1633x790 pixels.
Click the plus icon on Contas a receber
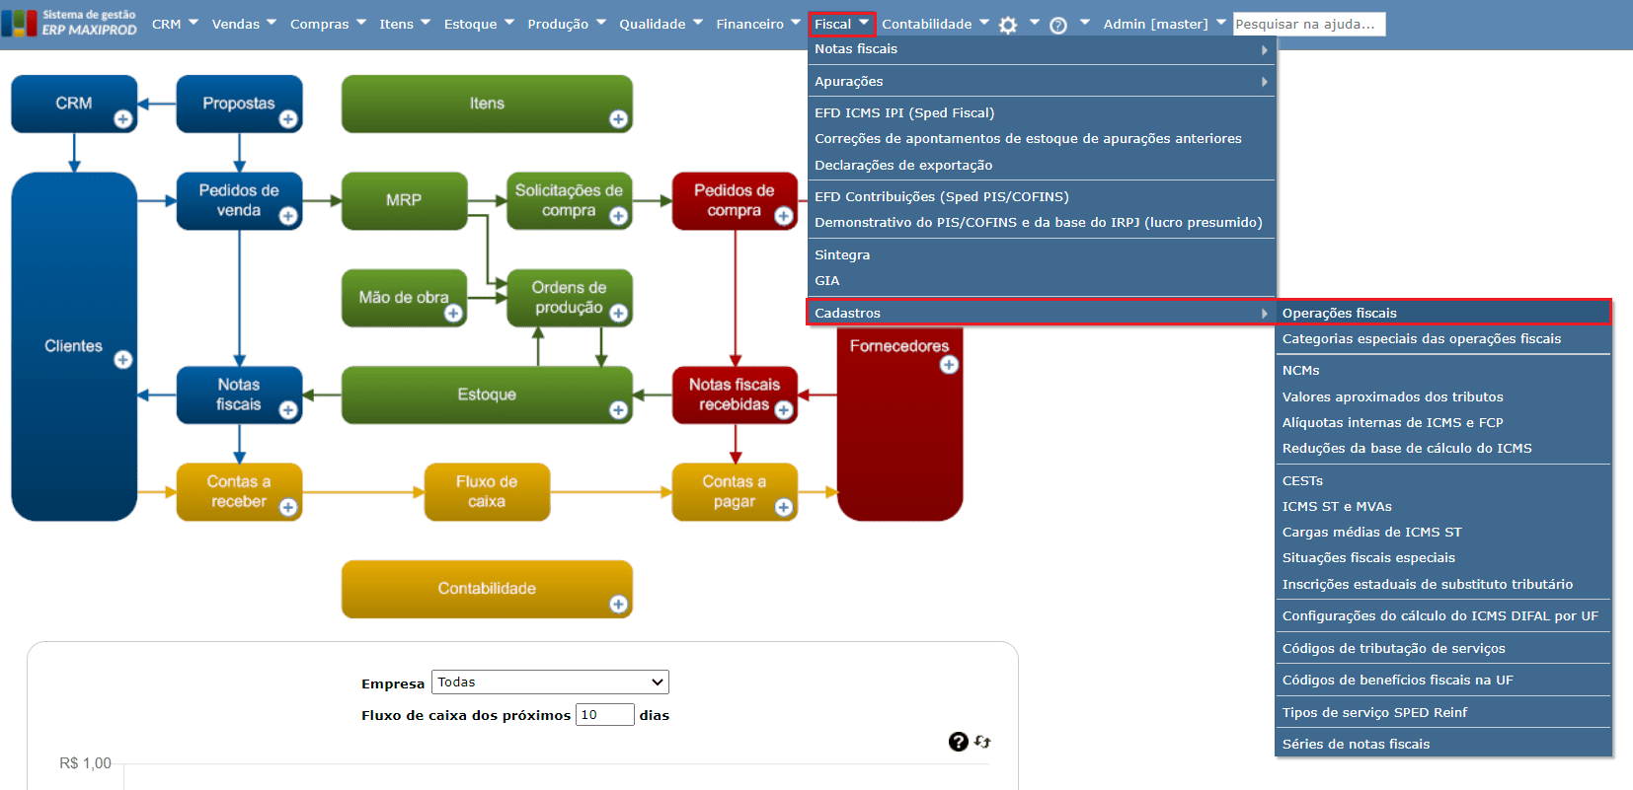coord(288,507)
